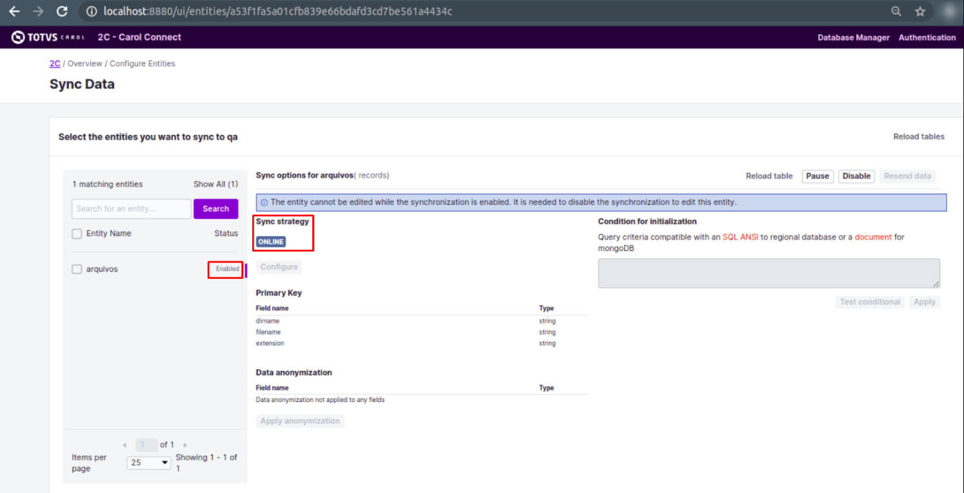
Task: Go to next page of entity list
Action: [185, 445]
